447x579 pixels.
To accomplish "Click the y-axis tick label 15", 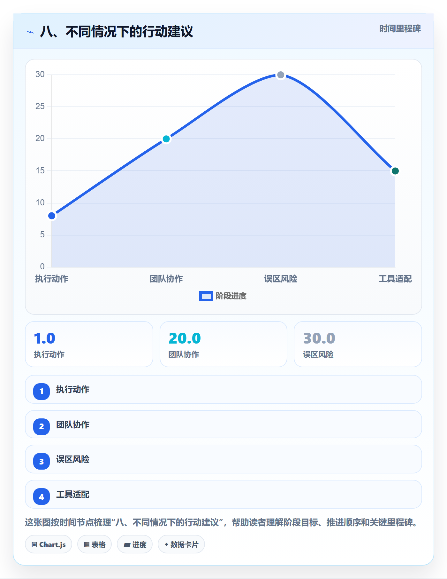I will (x=40, y=171).
